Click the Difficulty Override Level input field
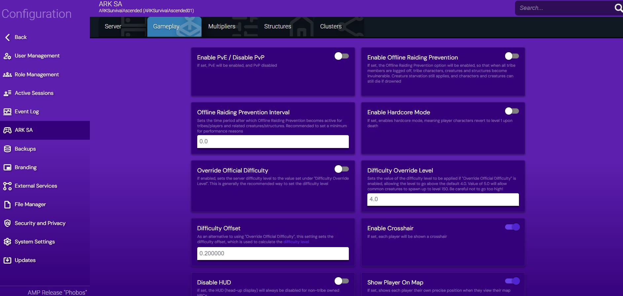Image resolution: width=623 pixels, height=296 pixels. pyautogui.click(x=443, y=199)
